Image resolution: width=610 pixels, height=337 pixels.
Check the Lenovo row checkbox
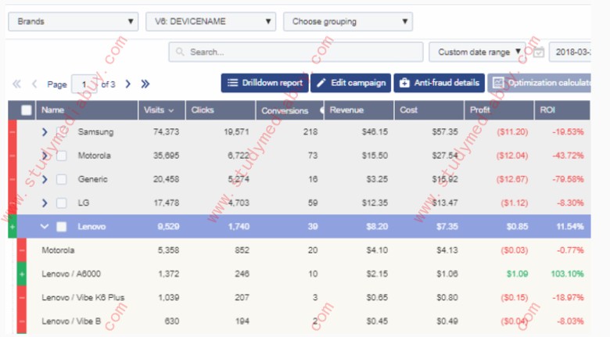[62, 227]
